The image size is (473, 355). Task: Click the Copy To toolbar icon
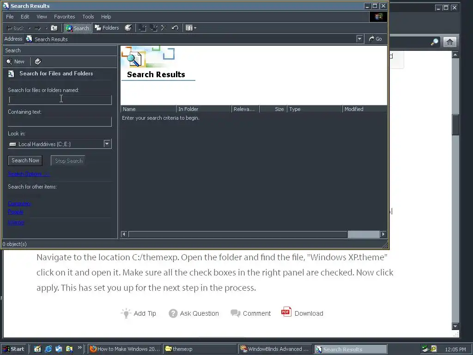point(153,28)
